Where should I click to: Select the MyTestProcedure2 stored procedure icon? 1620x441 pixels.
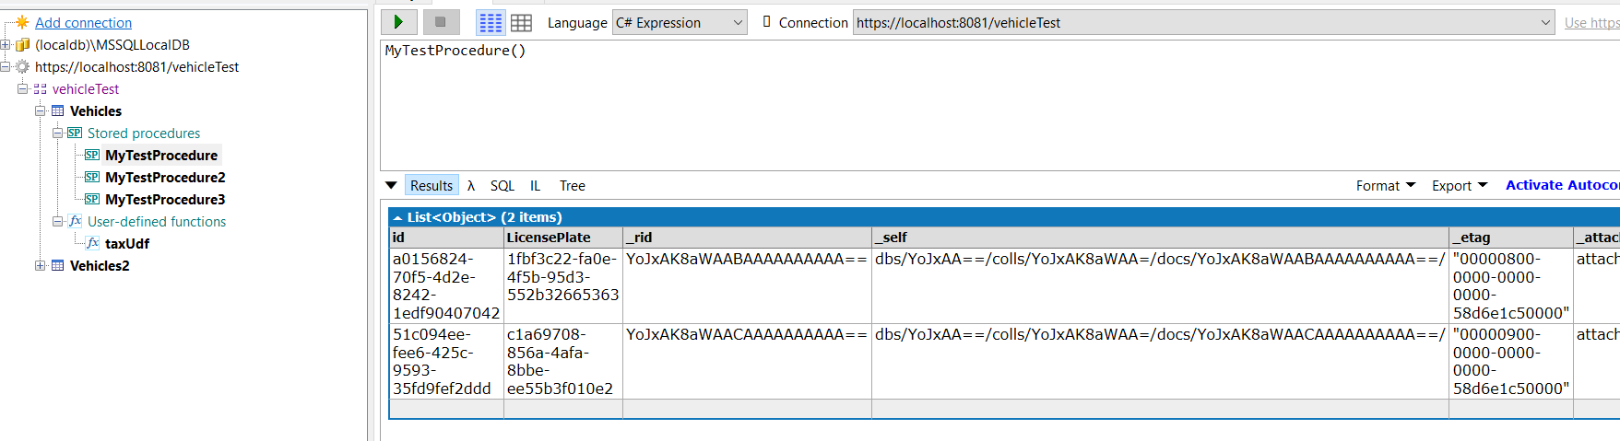coord(92,177)
